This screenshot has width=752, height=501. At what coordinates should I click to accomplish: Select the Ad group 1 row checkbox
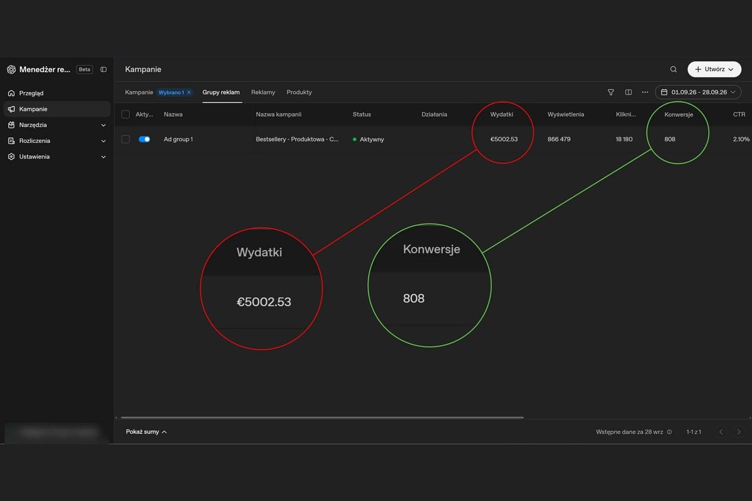(125, 139)
